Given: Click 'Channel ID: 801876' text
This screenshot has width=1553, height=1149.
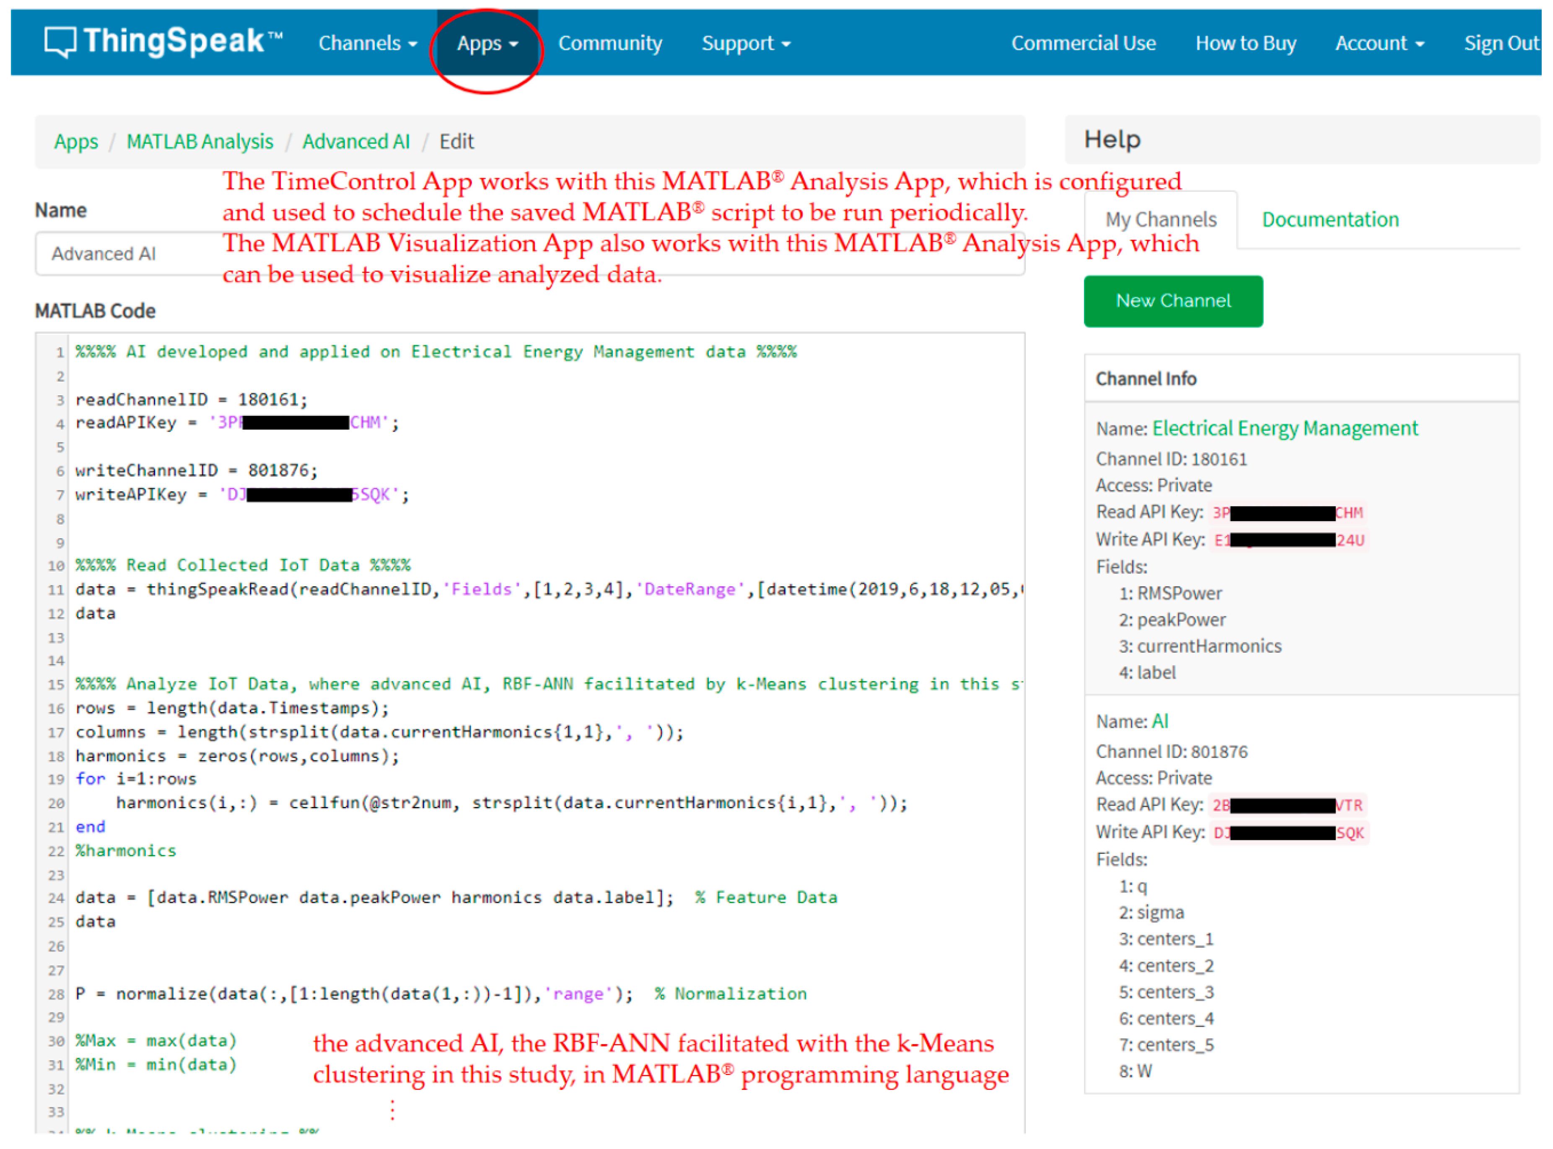Looking at the screenshot, I should pos(1172,752).
